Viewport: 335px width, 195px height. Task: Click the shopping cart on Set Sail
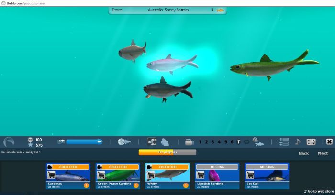click(250, 175)
